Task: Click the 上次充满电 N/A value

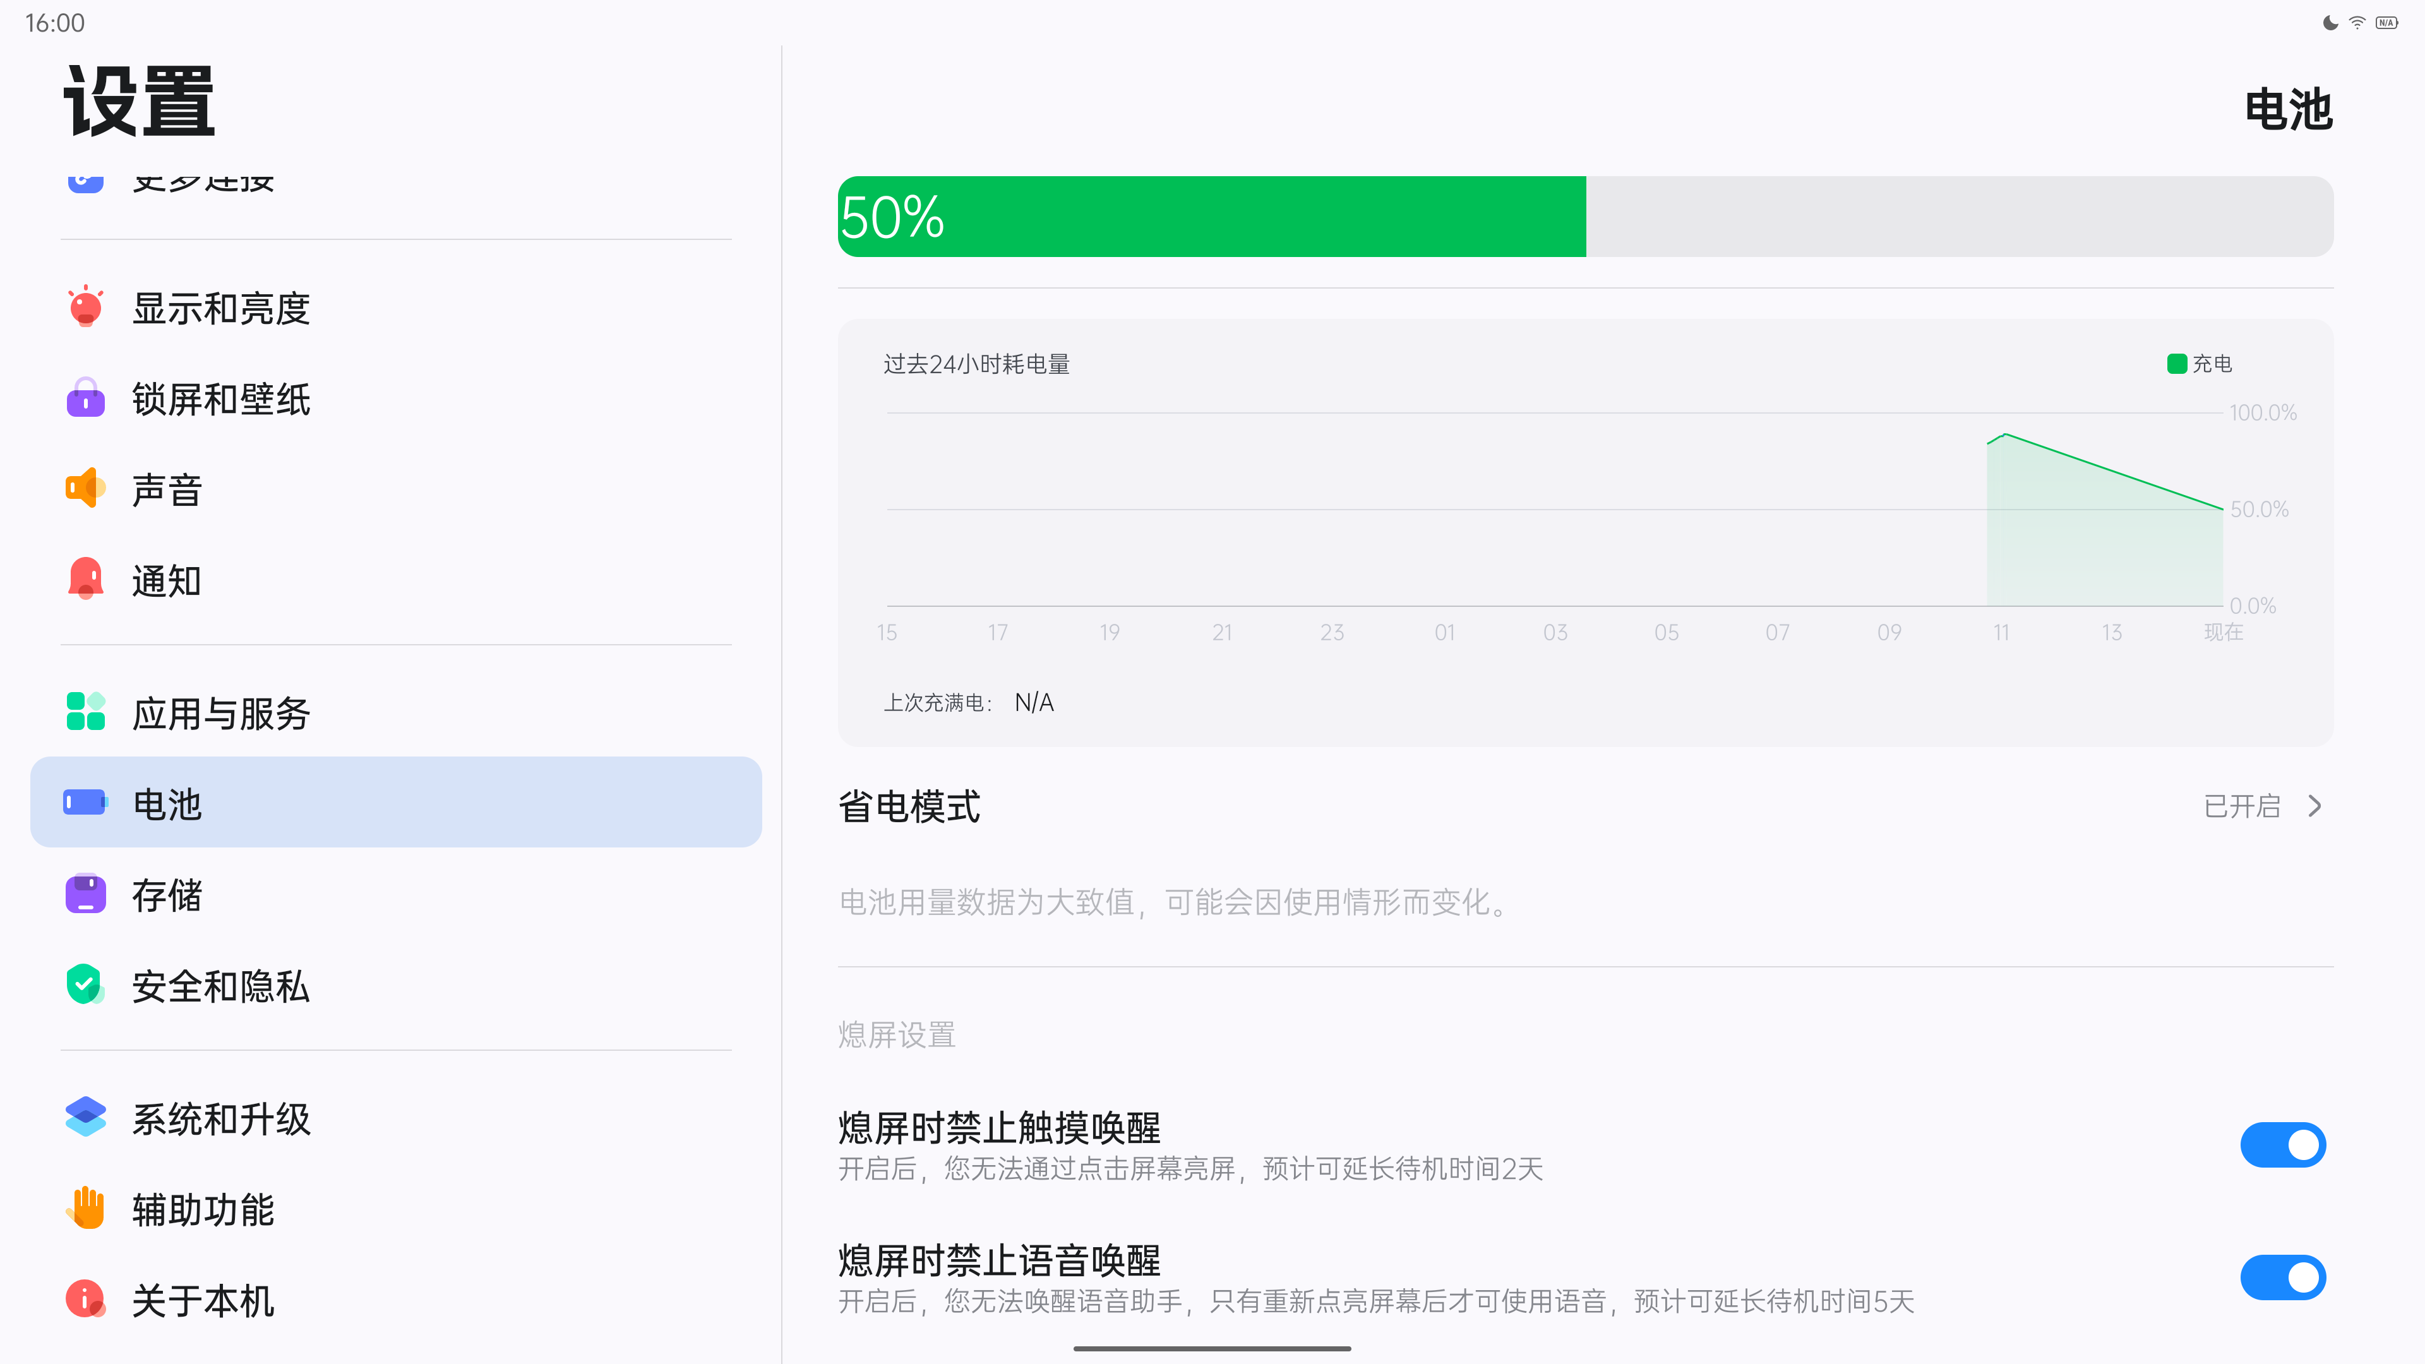Action: click(x=1034, y=702)
